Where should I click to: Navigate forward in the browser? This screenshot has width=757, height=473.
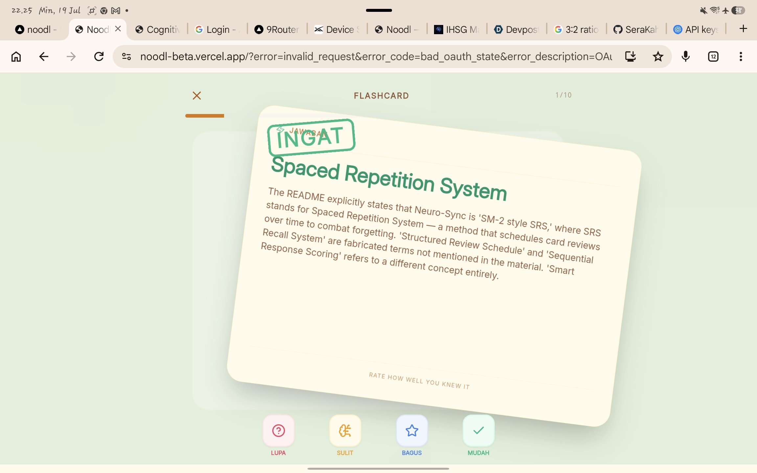pyautogui.click(x=71, y=57)
